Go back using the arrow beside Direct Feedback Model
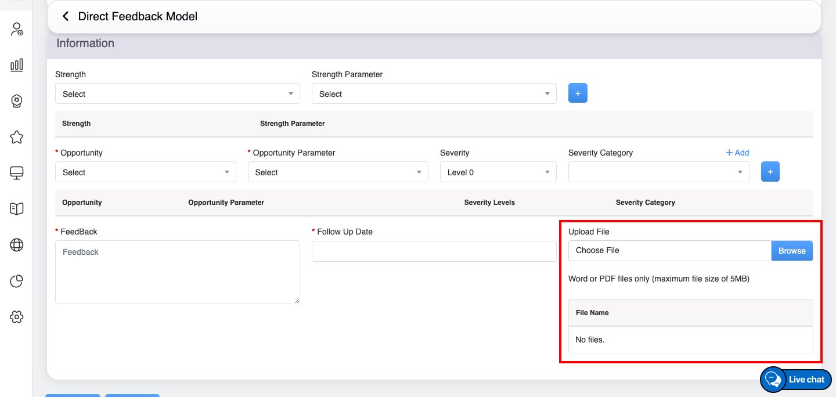 [65, 16]
